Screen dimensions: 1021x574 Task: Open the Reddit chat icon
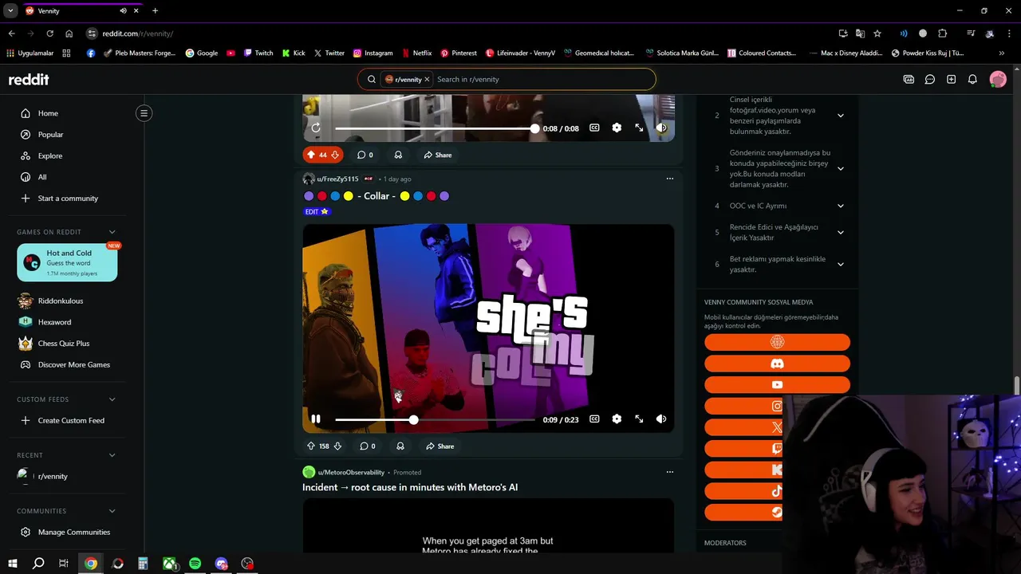click(930, 79)
